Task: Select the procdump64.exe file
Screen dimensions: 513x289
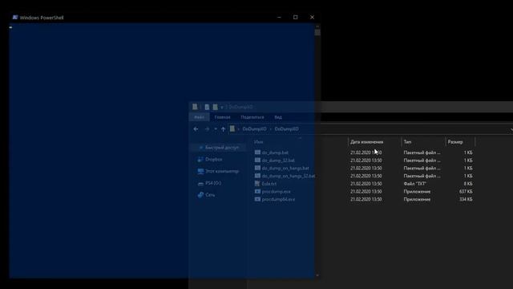Action: point(278,200)
